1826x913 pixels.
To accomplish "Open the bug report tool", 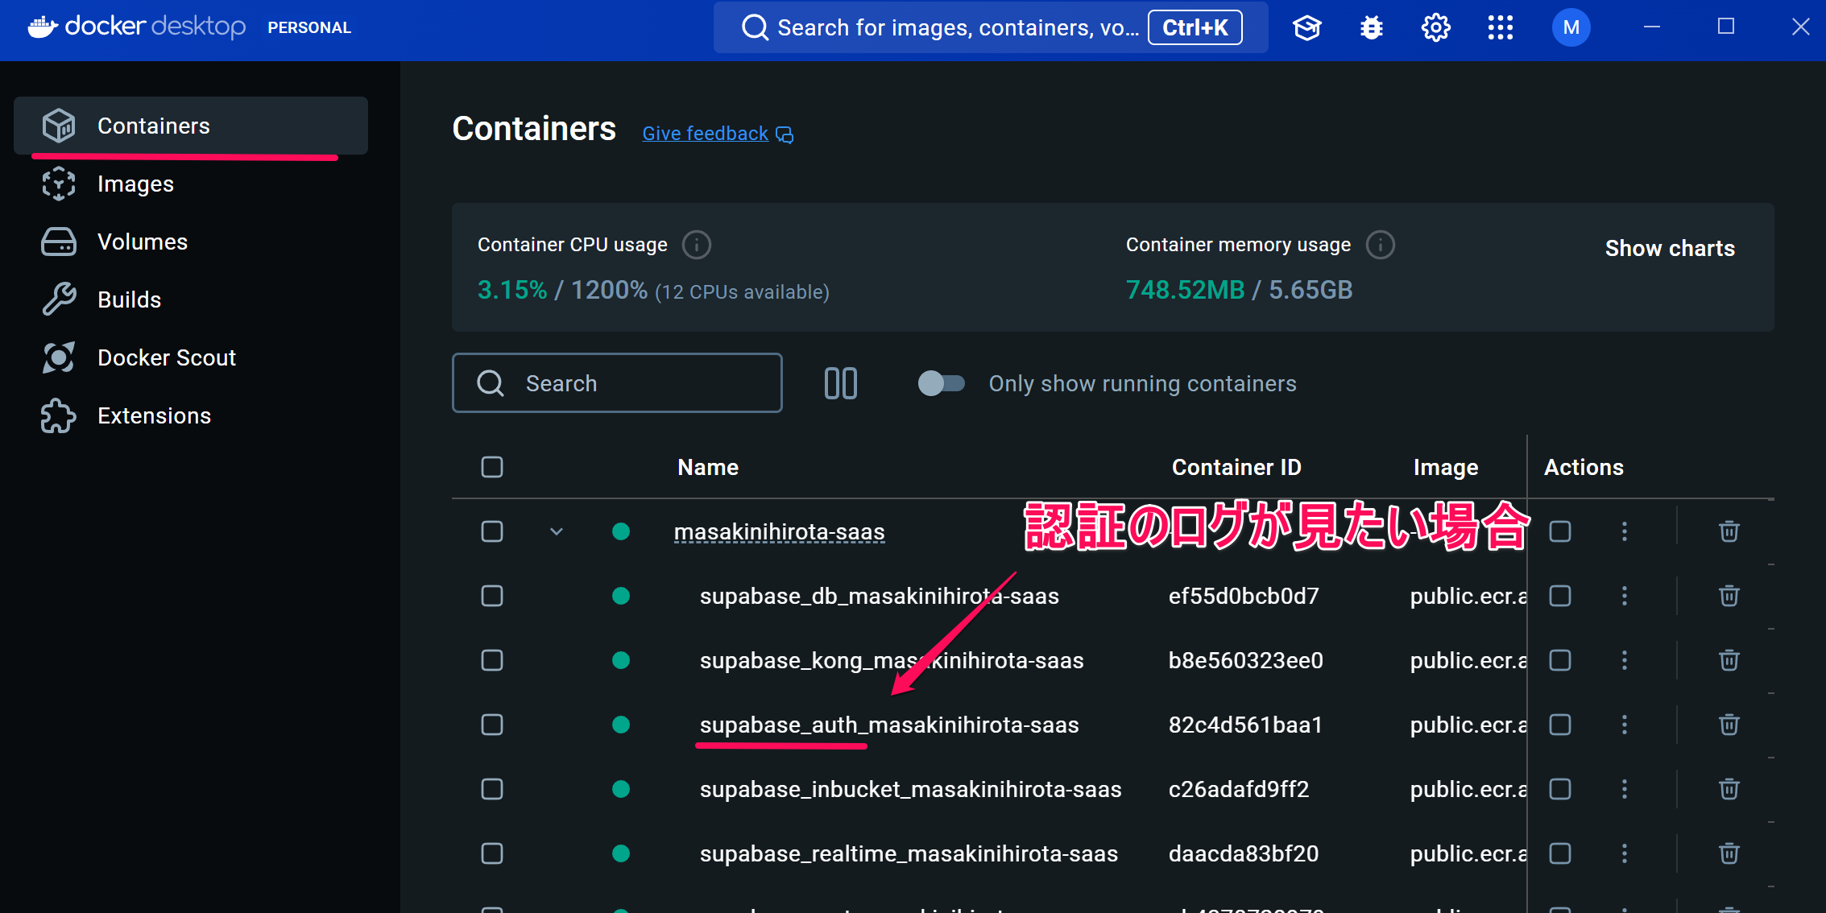I will 1370,27.
